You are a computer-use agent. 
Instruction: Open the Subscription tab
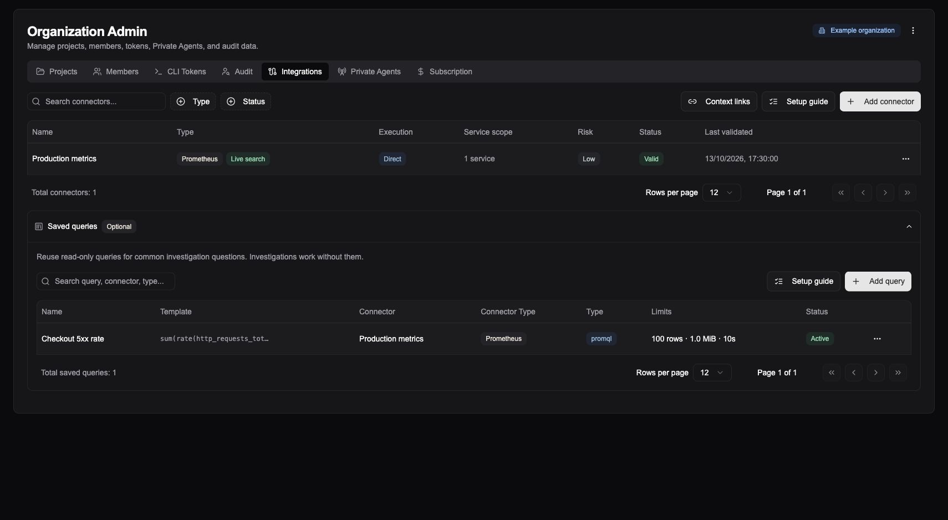pos(445,72)
